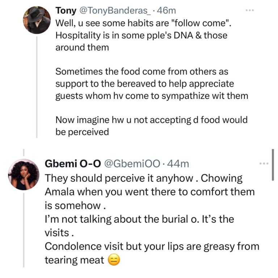Click the vertical scrollbar on the right
This screenshot has width=278, height=278.
point(273,165)
